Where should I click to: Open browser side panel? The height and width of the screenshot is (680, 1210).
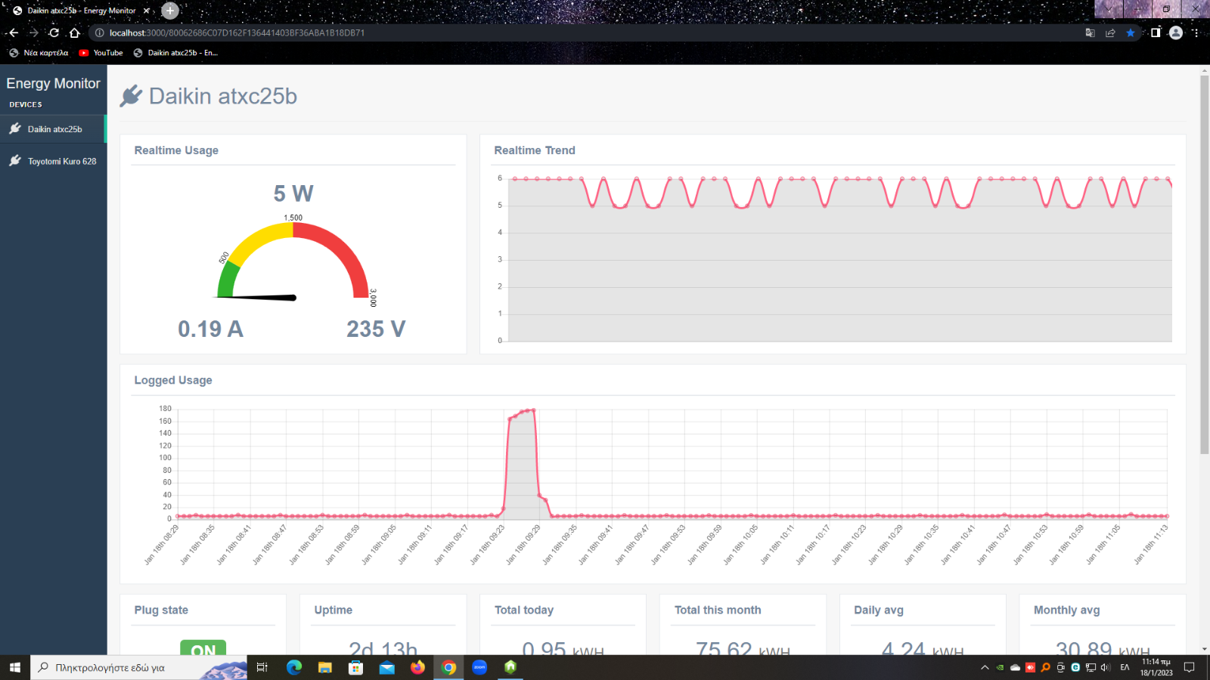pyautogui.click(x=1156, y=32)
